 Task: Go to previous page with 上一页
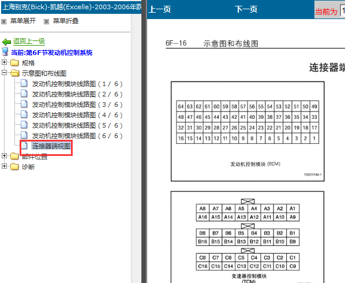tap(160, 9)
